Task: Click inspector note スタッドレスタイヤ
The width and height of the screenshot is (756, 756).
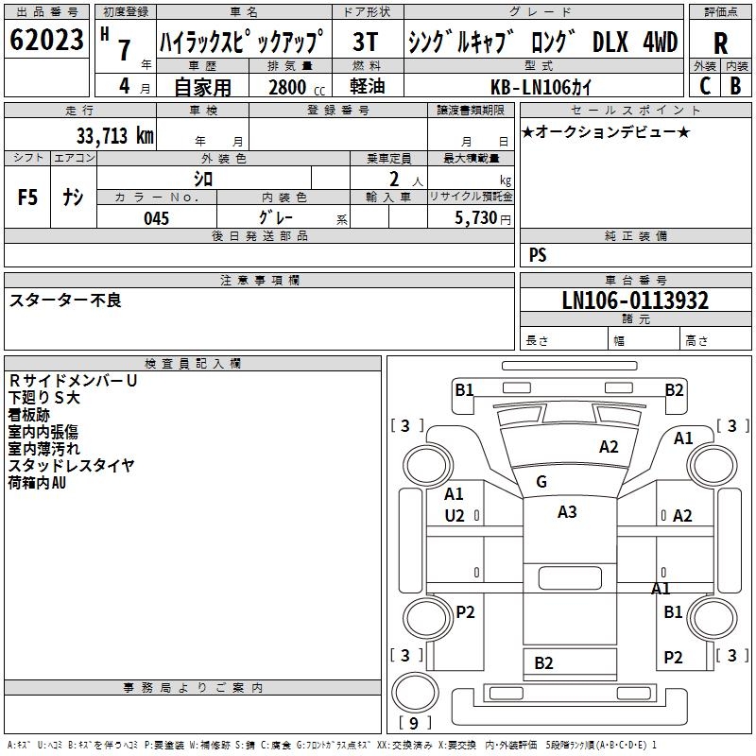Action: click(x=72, y=465)
